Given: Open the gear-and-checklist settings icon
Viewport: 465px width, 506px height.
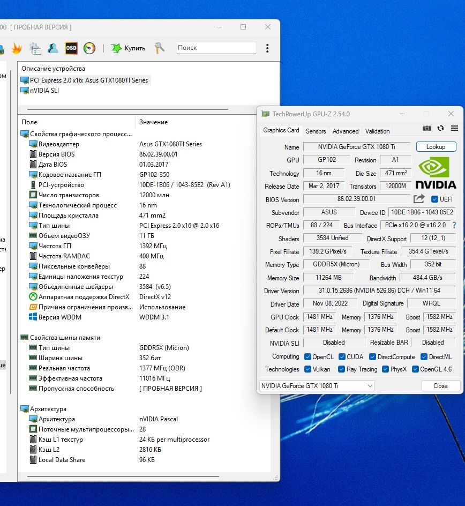Looking at the screenshot, I should coord(35,48).
